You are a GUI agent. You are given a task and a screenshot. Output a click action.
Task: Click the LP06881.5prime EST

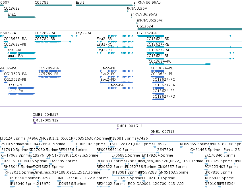tap(118, 158)
